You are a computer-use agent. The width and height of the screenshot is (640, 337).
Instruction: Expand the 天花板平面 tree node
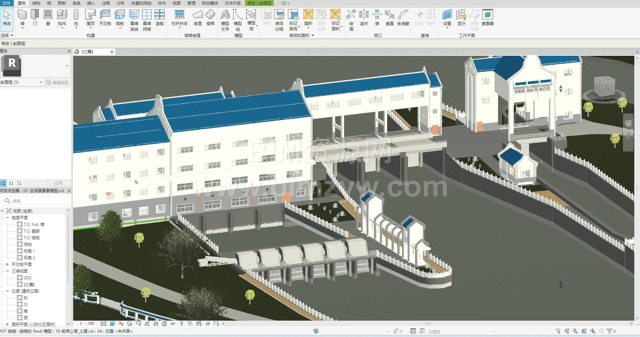pos(7,264)
